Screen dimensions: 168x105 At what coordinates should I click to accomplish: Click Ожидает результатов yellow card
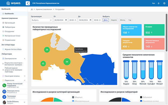click(x=131, y=44)
